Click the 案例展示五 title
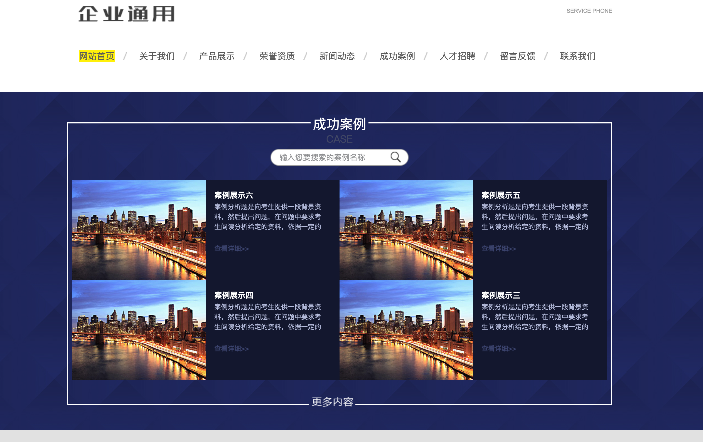The width and height of the screenshot is (703, 442). [x=501, y=195]
